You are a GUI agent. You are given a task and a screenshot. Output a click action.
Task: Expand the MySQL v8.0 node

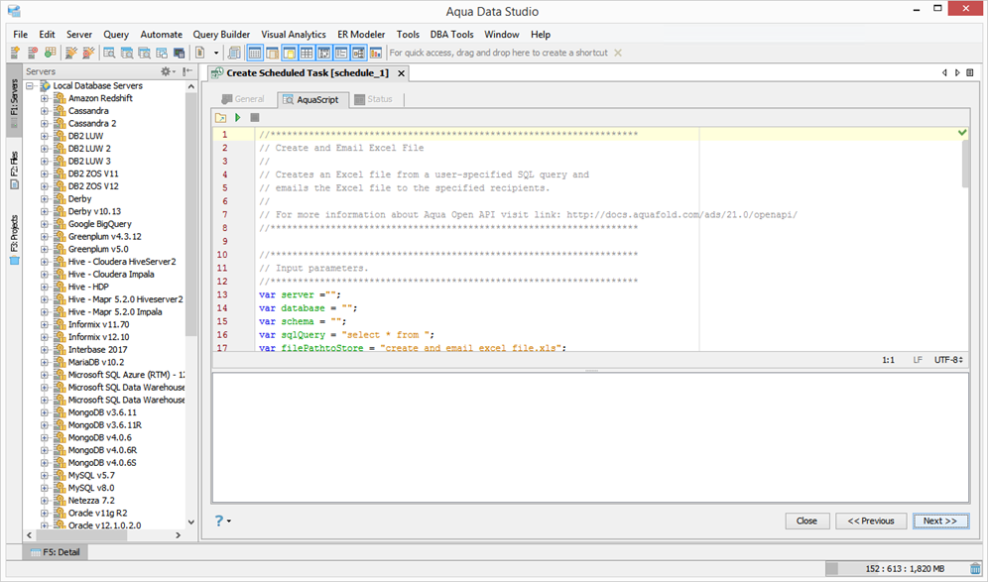(x=45, y=488)
